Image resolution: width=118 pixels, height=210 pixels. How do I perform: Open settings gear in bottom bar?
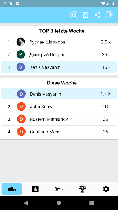pos(106,189)
